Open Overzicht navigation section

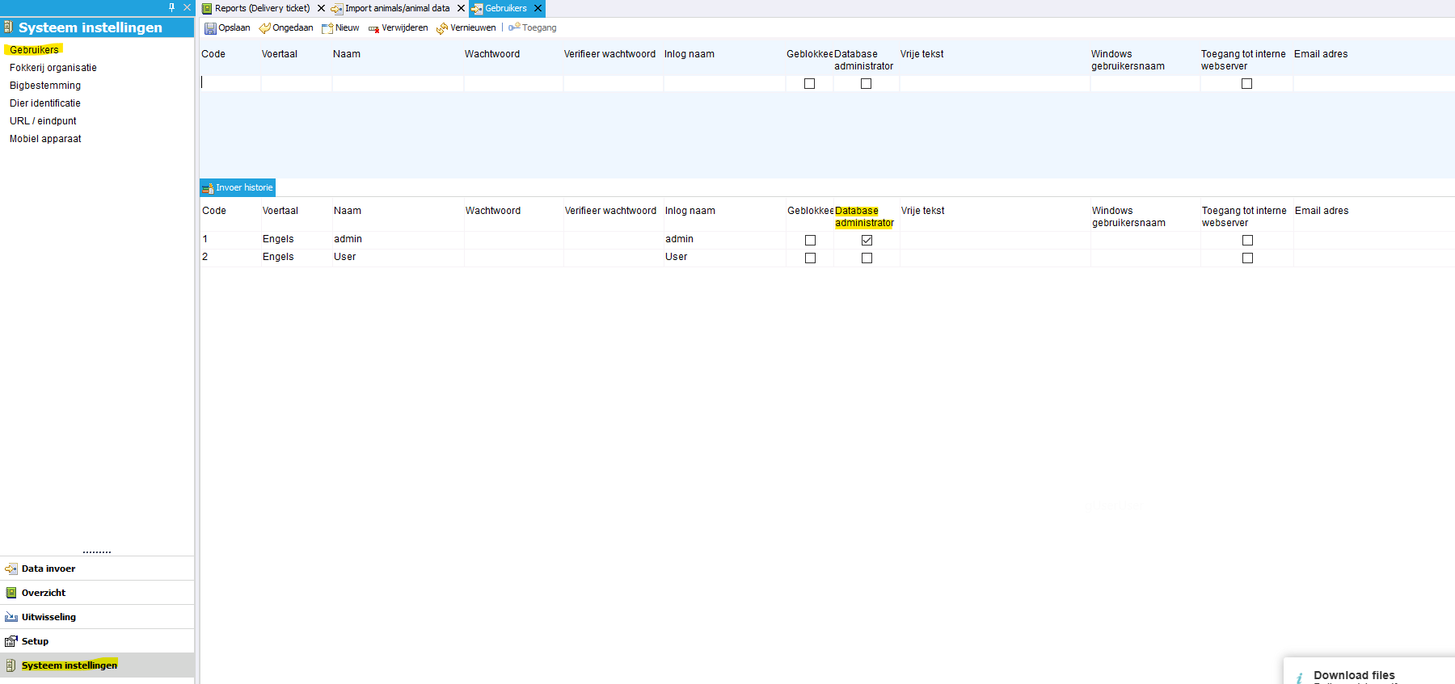coord(97,593)
